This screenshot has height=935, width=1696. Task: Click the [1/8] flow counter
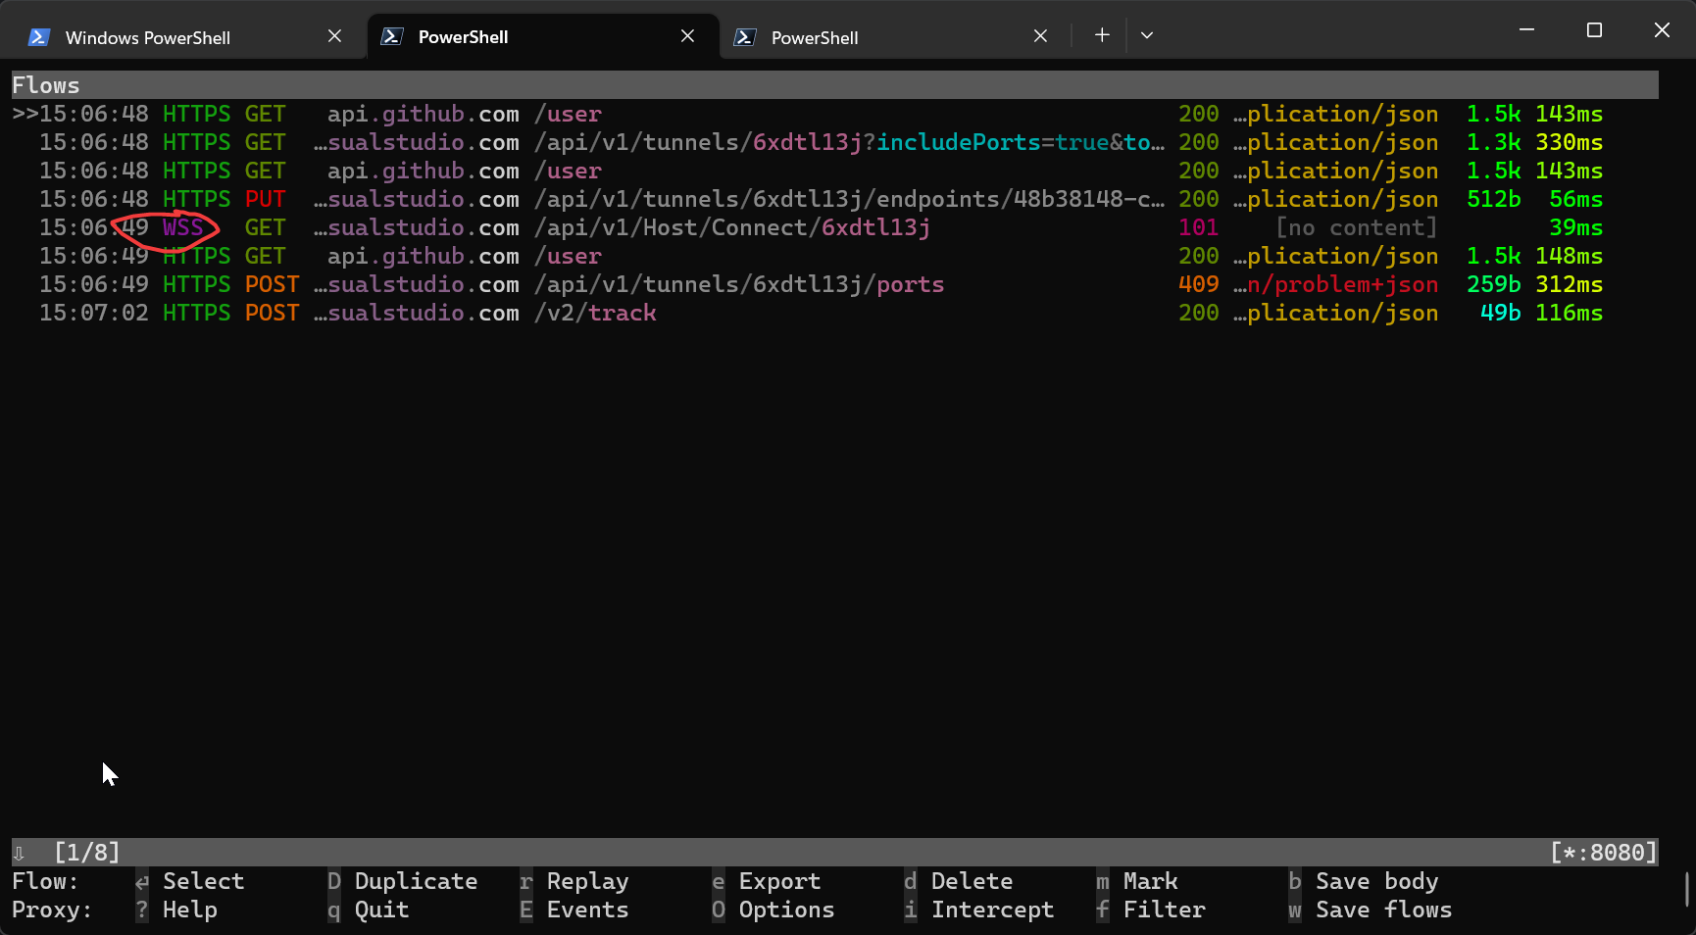pyautogui.click(x=87, y=852)
